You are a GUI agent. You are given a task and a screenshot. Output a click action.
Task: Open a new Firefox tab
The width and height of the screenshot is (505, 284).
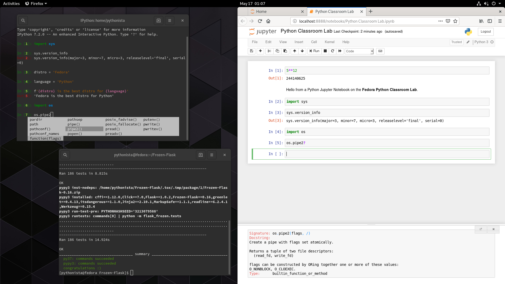click(371, 11)
